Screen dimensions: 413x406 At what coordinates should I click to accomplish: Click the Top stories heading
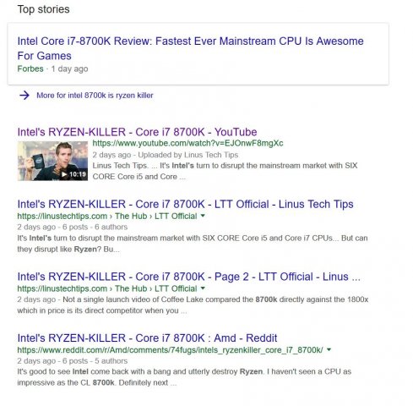[x=43, y=9]
